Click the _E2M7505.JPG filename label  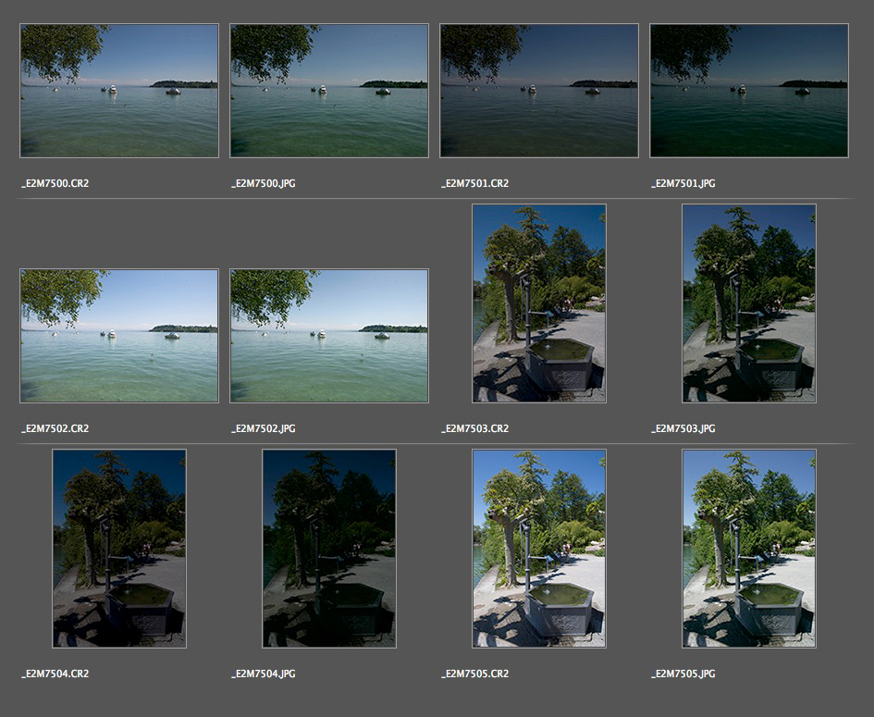point(683,674)
